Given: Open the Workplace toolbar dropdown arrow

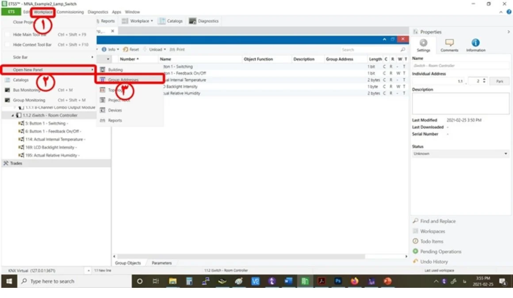Looking at the screenshot, I should pos(152,21).
